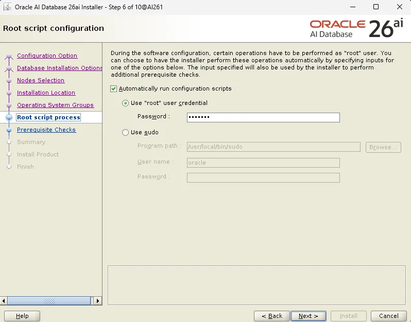
Task: Jump to Prerequisite Checks step
Action: (46, 130)
